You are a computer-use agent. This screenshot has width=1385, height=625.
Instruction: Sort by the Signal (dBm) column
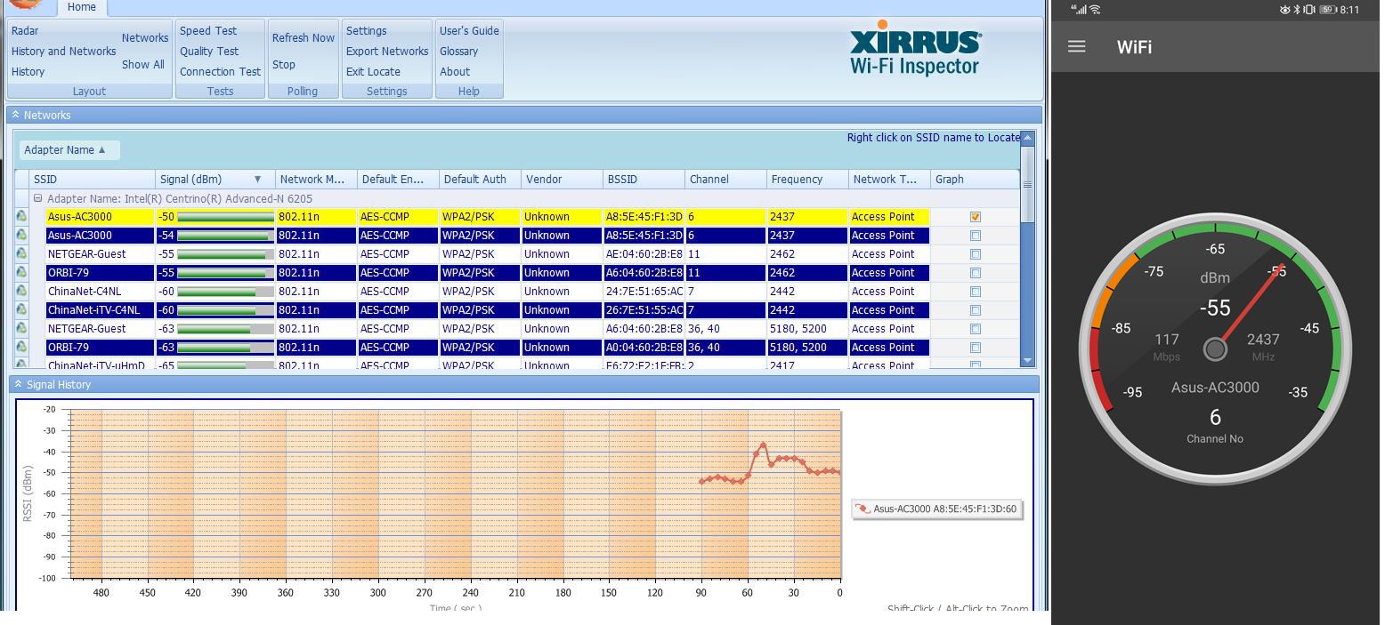click(x=215, y=179)
